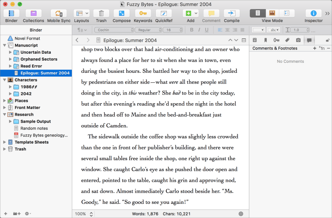The image size is (332, 218).
Task: Open the text color swatch
Action: tap(258, 30)
